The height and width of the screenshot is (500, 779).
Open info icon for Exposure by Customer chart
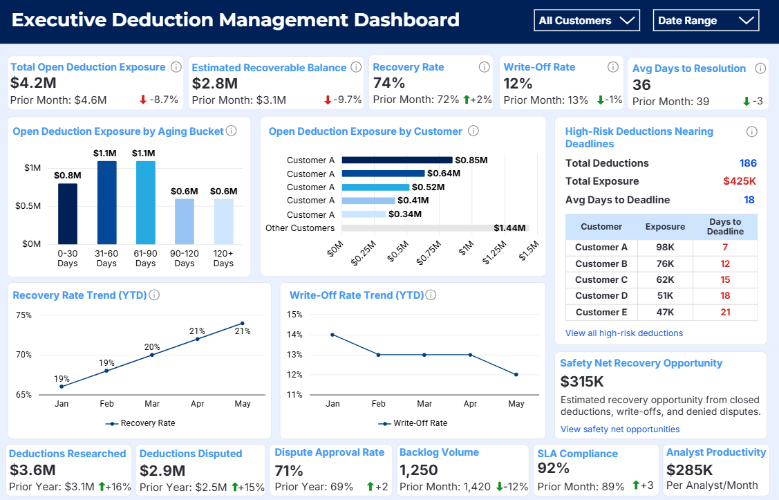pyautogui.click(x=473, y=131)
